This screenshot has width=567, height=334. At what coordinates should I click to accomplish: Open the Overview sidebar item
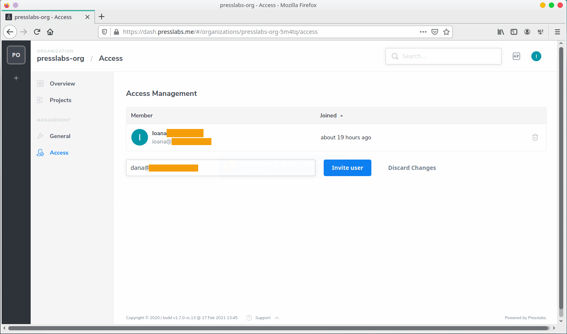pyautogui.click(x=62, y=83)
